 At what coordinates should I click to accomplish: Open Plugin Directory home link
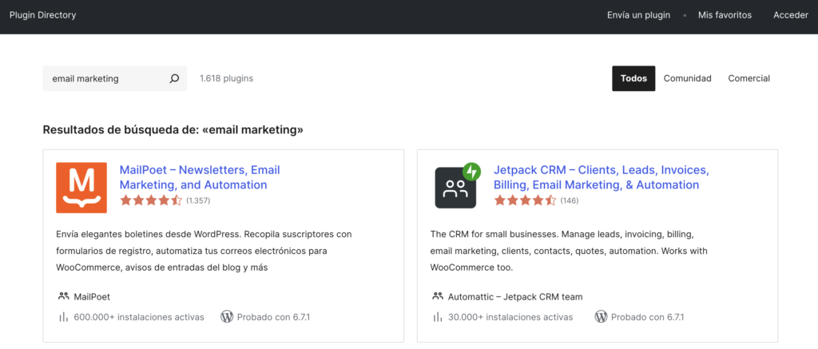pos(43,15)
